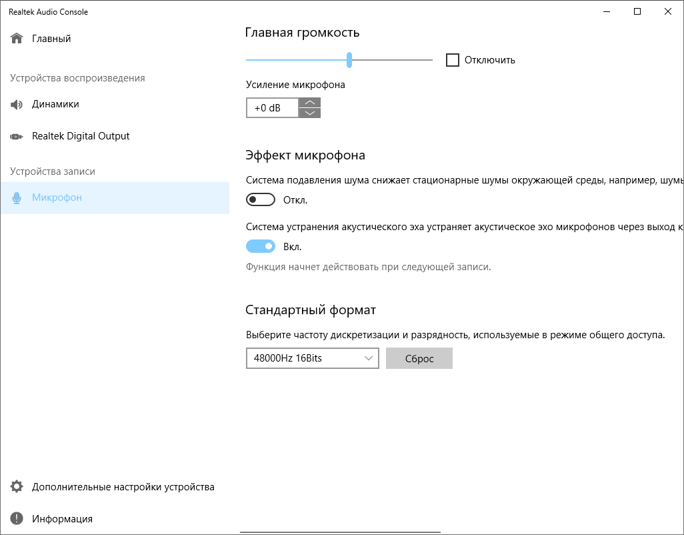Click the gear icon for additional device settings
This screenshot has width=684, height=535.
[x=17, y=487]
